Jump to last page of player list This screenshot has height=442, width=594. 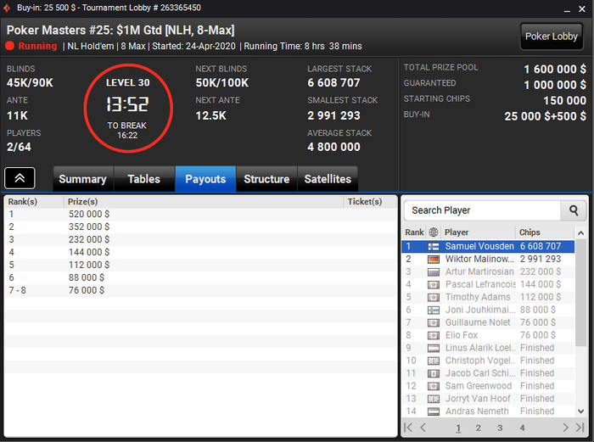(580, 428)
